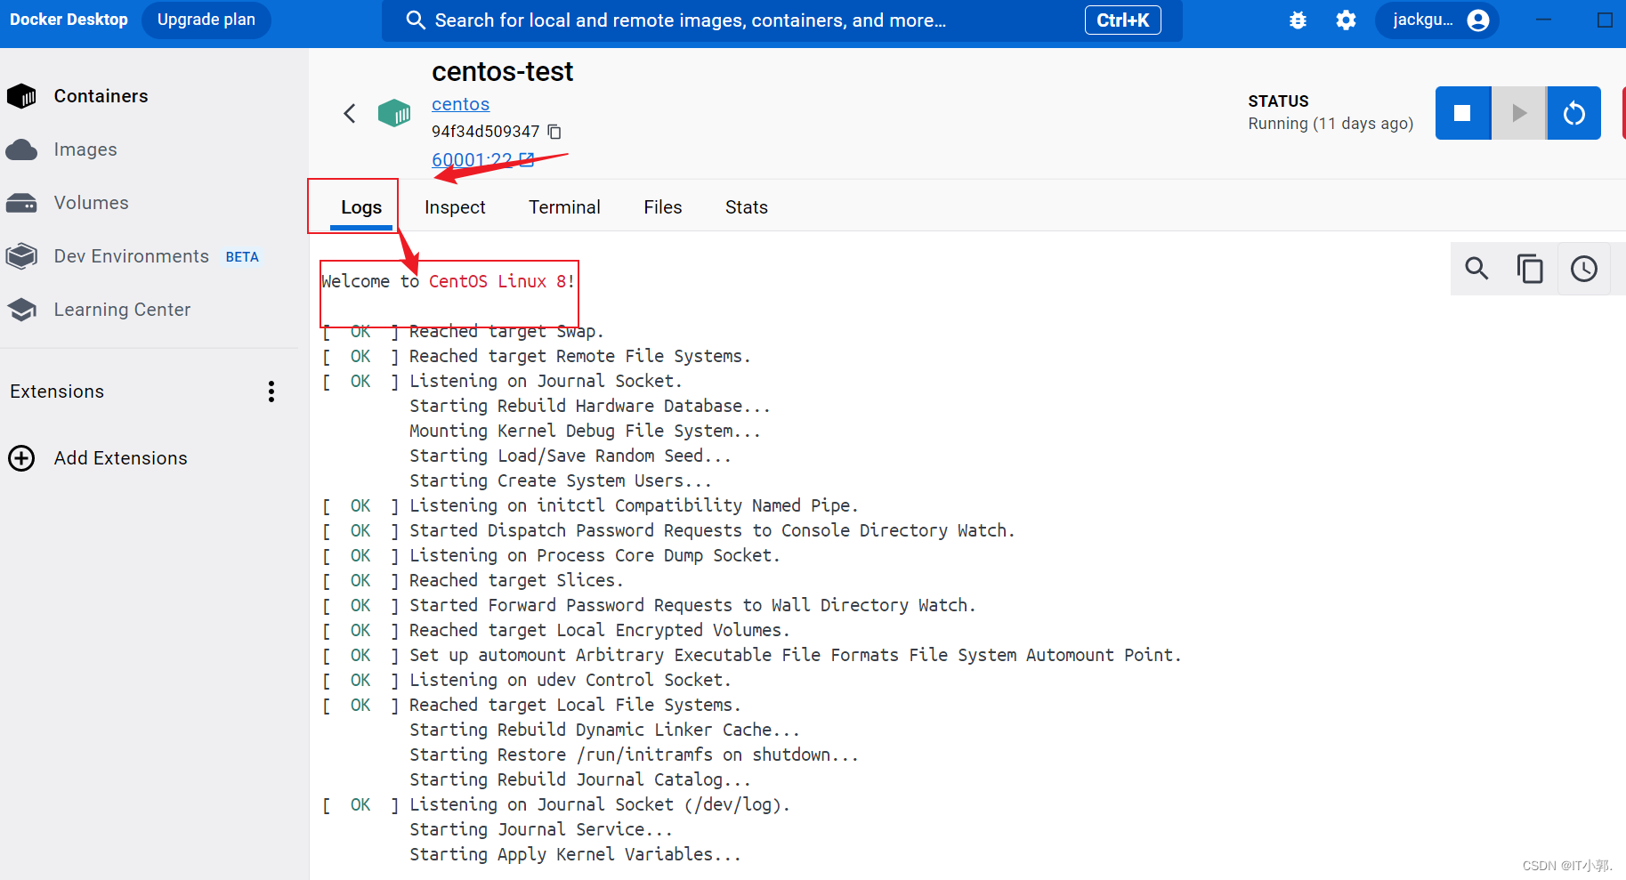The width and height of the screenshot is (1626, 880).
Task: Click the Containers box icon
Action: tap(21, 96)
